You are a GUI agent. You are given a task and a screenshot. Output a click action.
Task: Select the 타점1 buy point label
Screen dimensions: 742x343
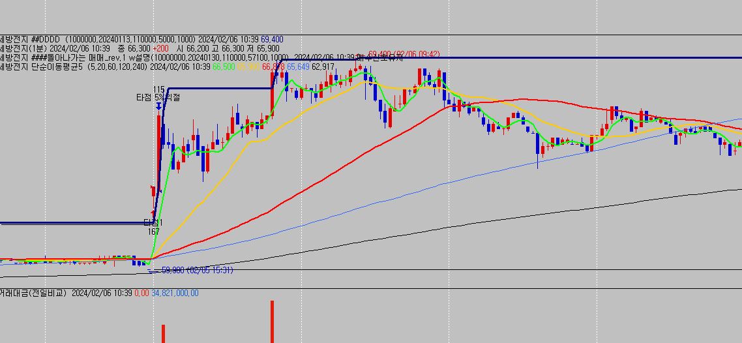point(153,223)
